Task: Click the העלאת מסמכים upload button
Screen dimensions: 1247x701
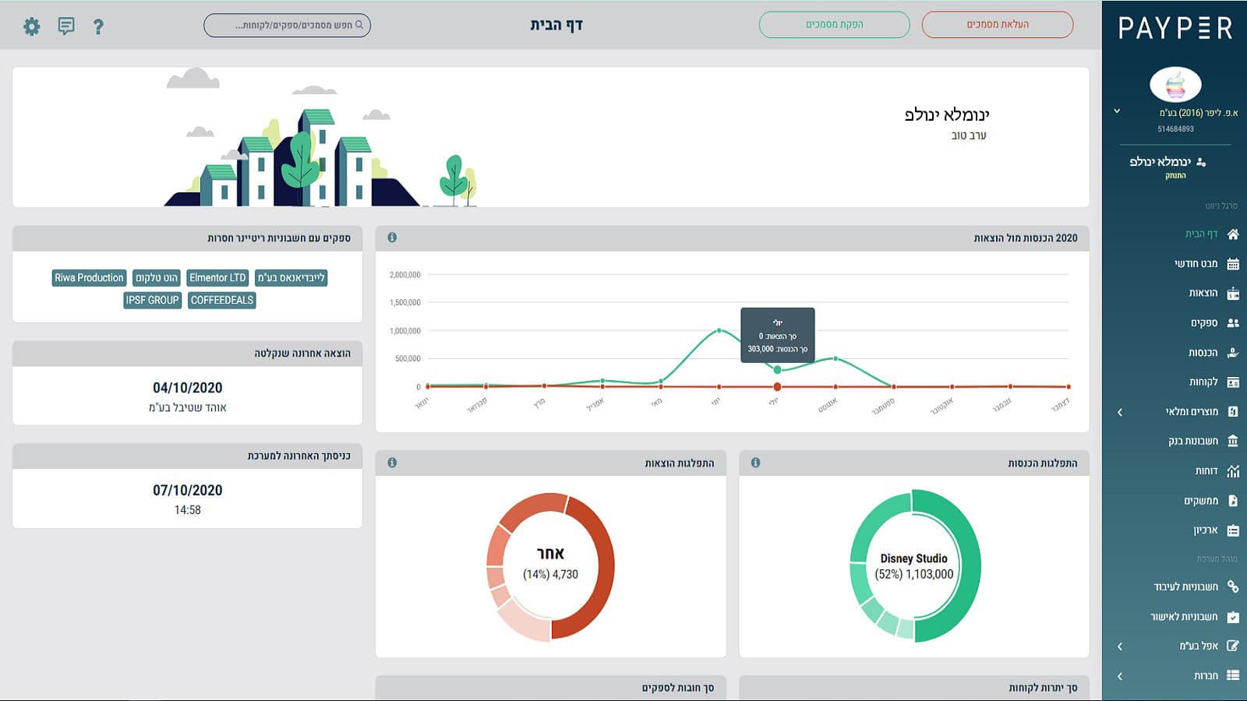Action: tap(997, 24)
